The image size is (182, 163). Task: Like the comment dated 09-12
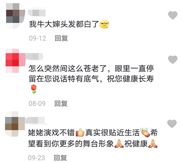(173, 15)
